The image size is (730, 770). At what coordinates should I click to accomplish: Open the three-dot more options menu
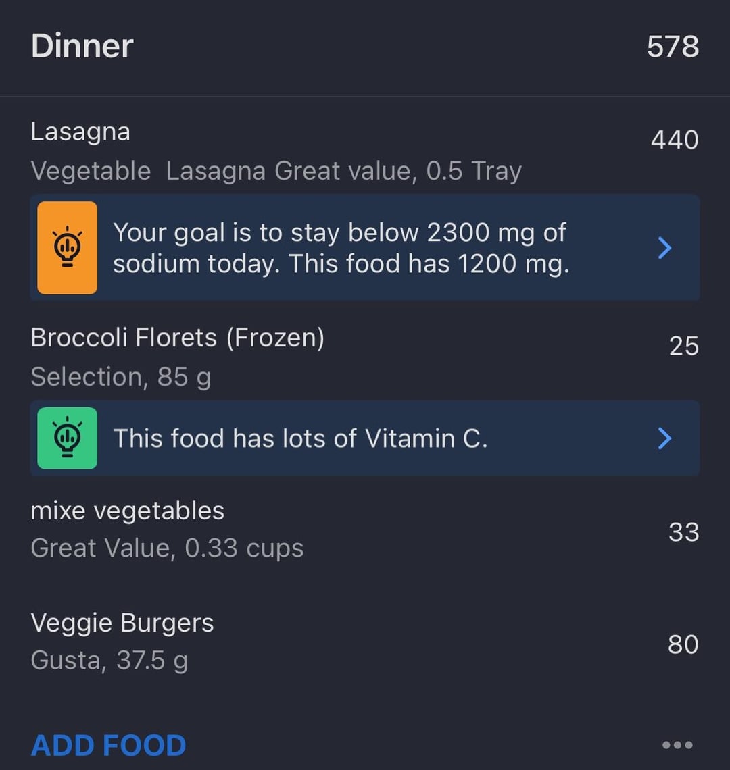point(677,745)
